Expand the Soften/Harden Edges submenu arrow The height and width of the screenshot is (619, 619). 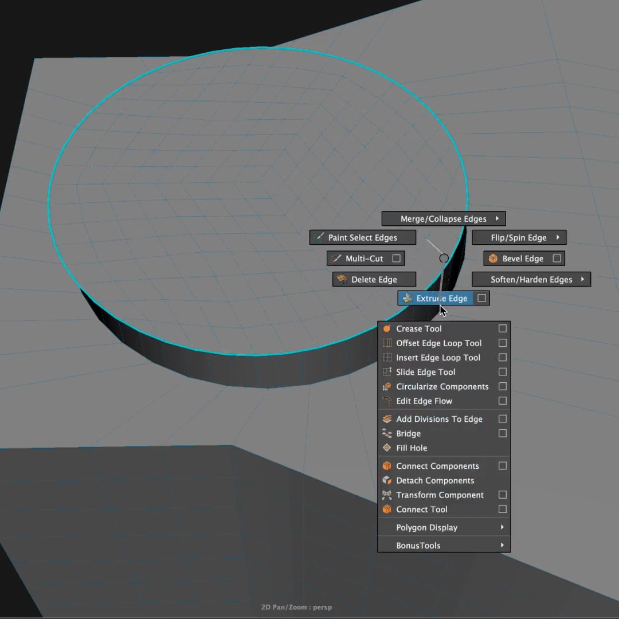(582, 279)
